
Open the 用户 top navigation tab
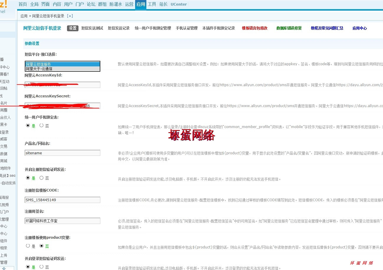point(68,4)
